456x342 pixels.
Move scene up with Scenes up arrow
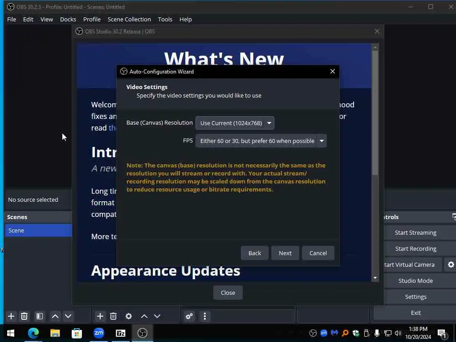tap(55, 316)
